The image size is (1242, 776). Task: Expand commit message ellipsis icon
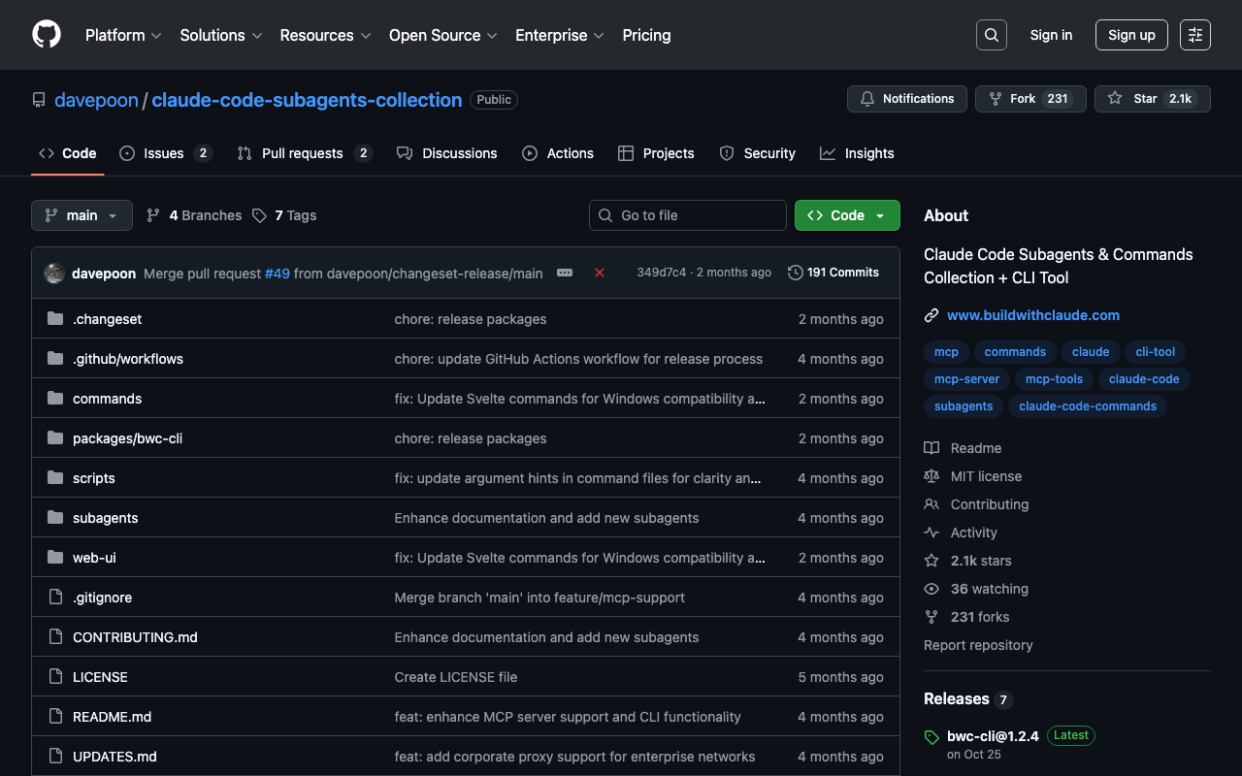click(x=565, y=273)
